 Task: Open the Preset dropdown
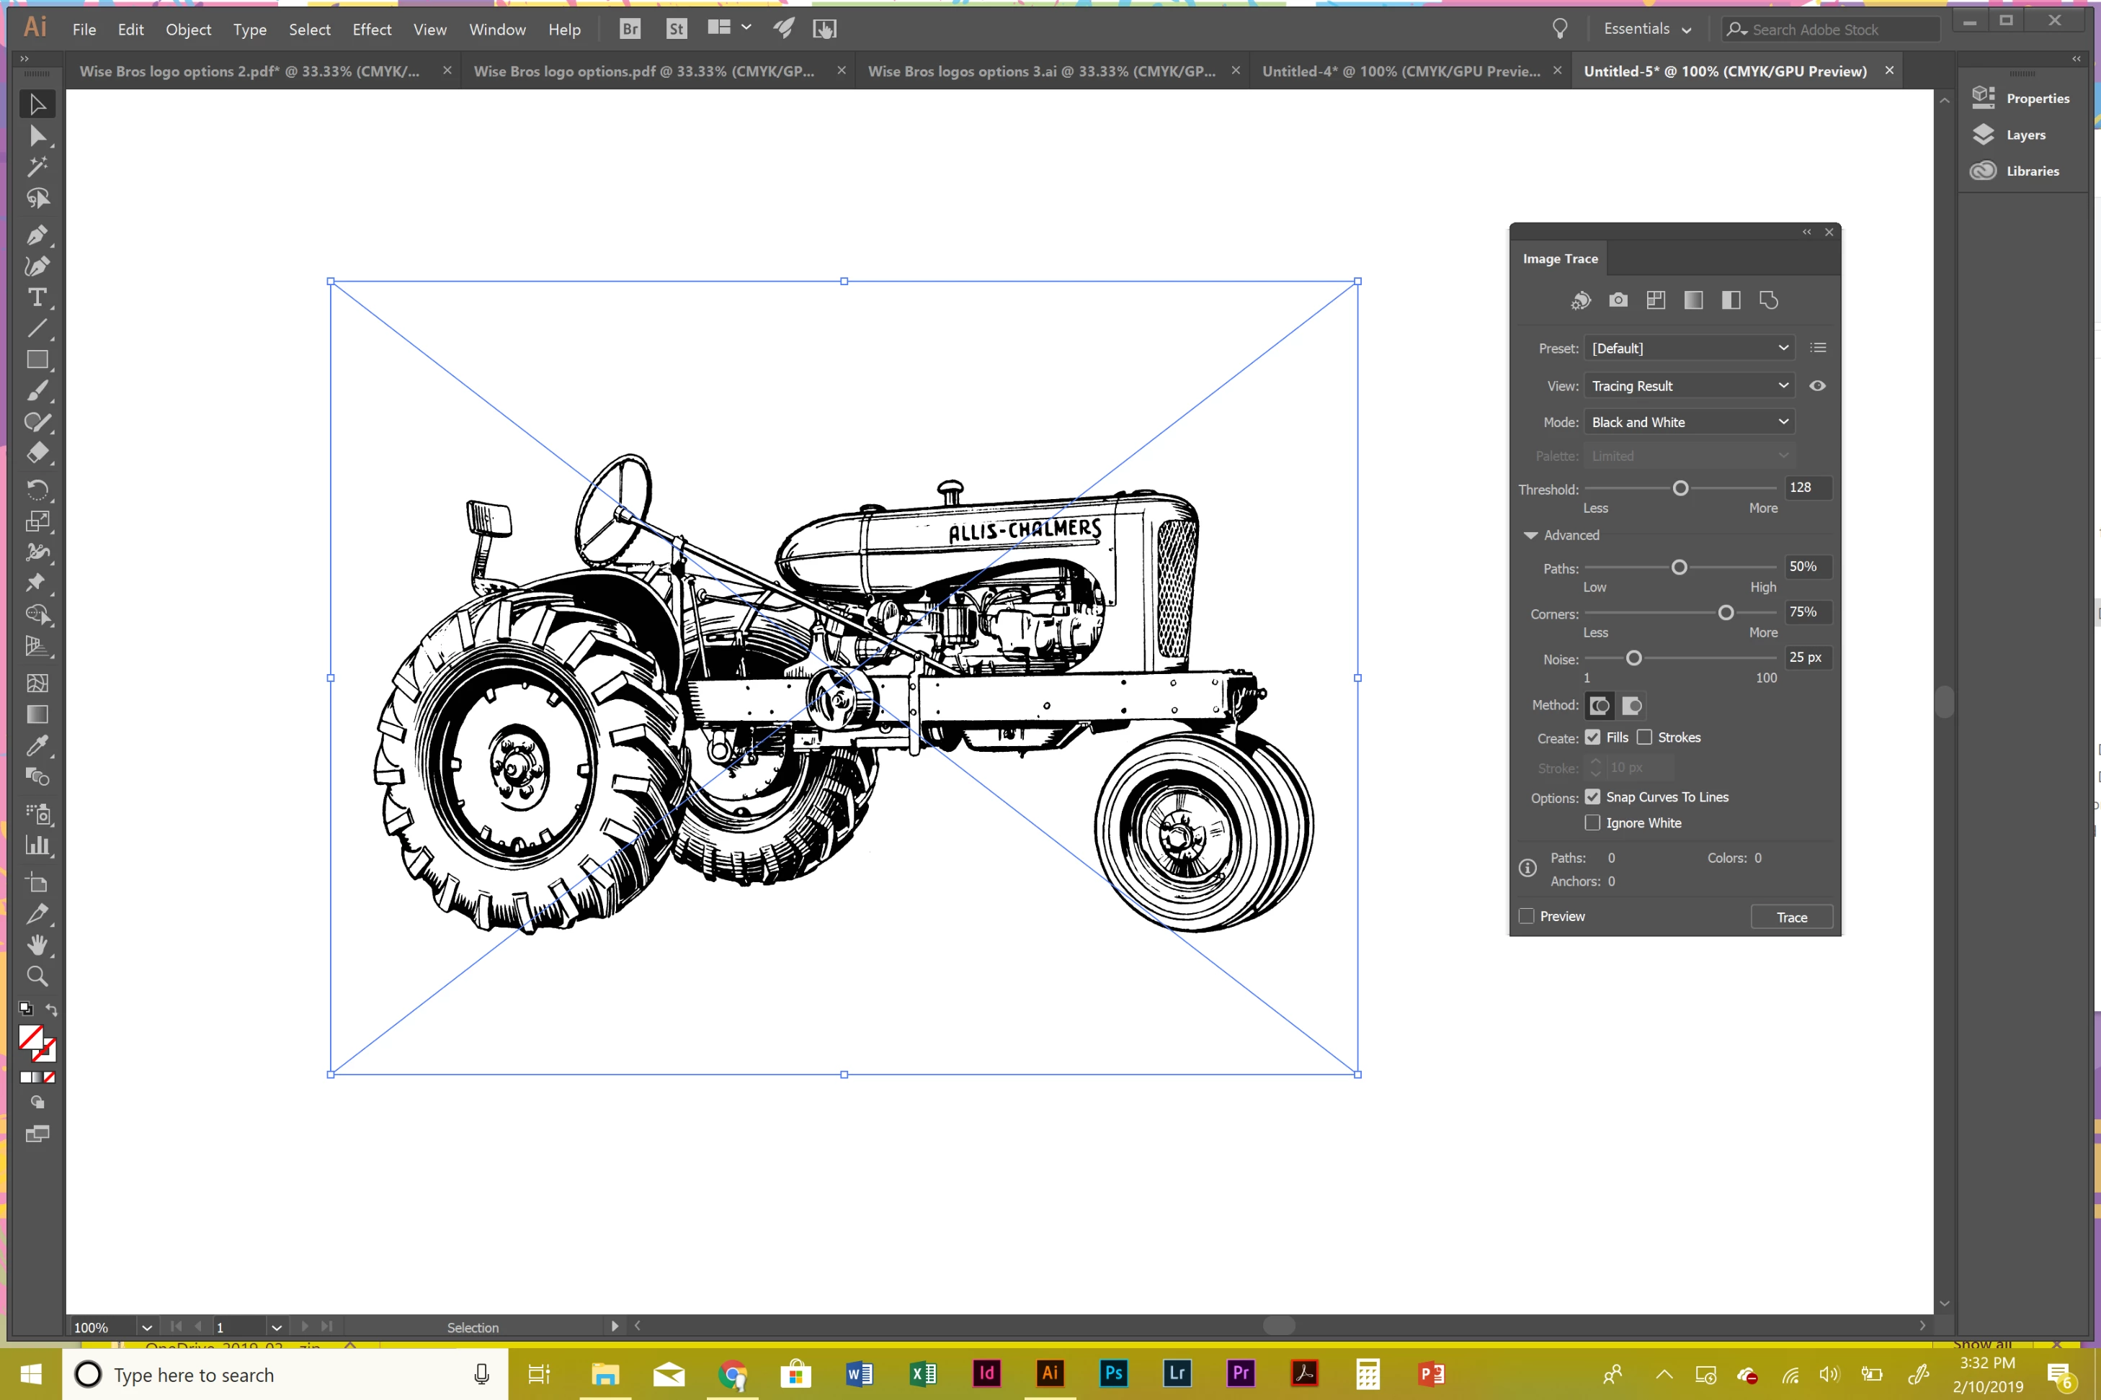coord(1688,349)
